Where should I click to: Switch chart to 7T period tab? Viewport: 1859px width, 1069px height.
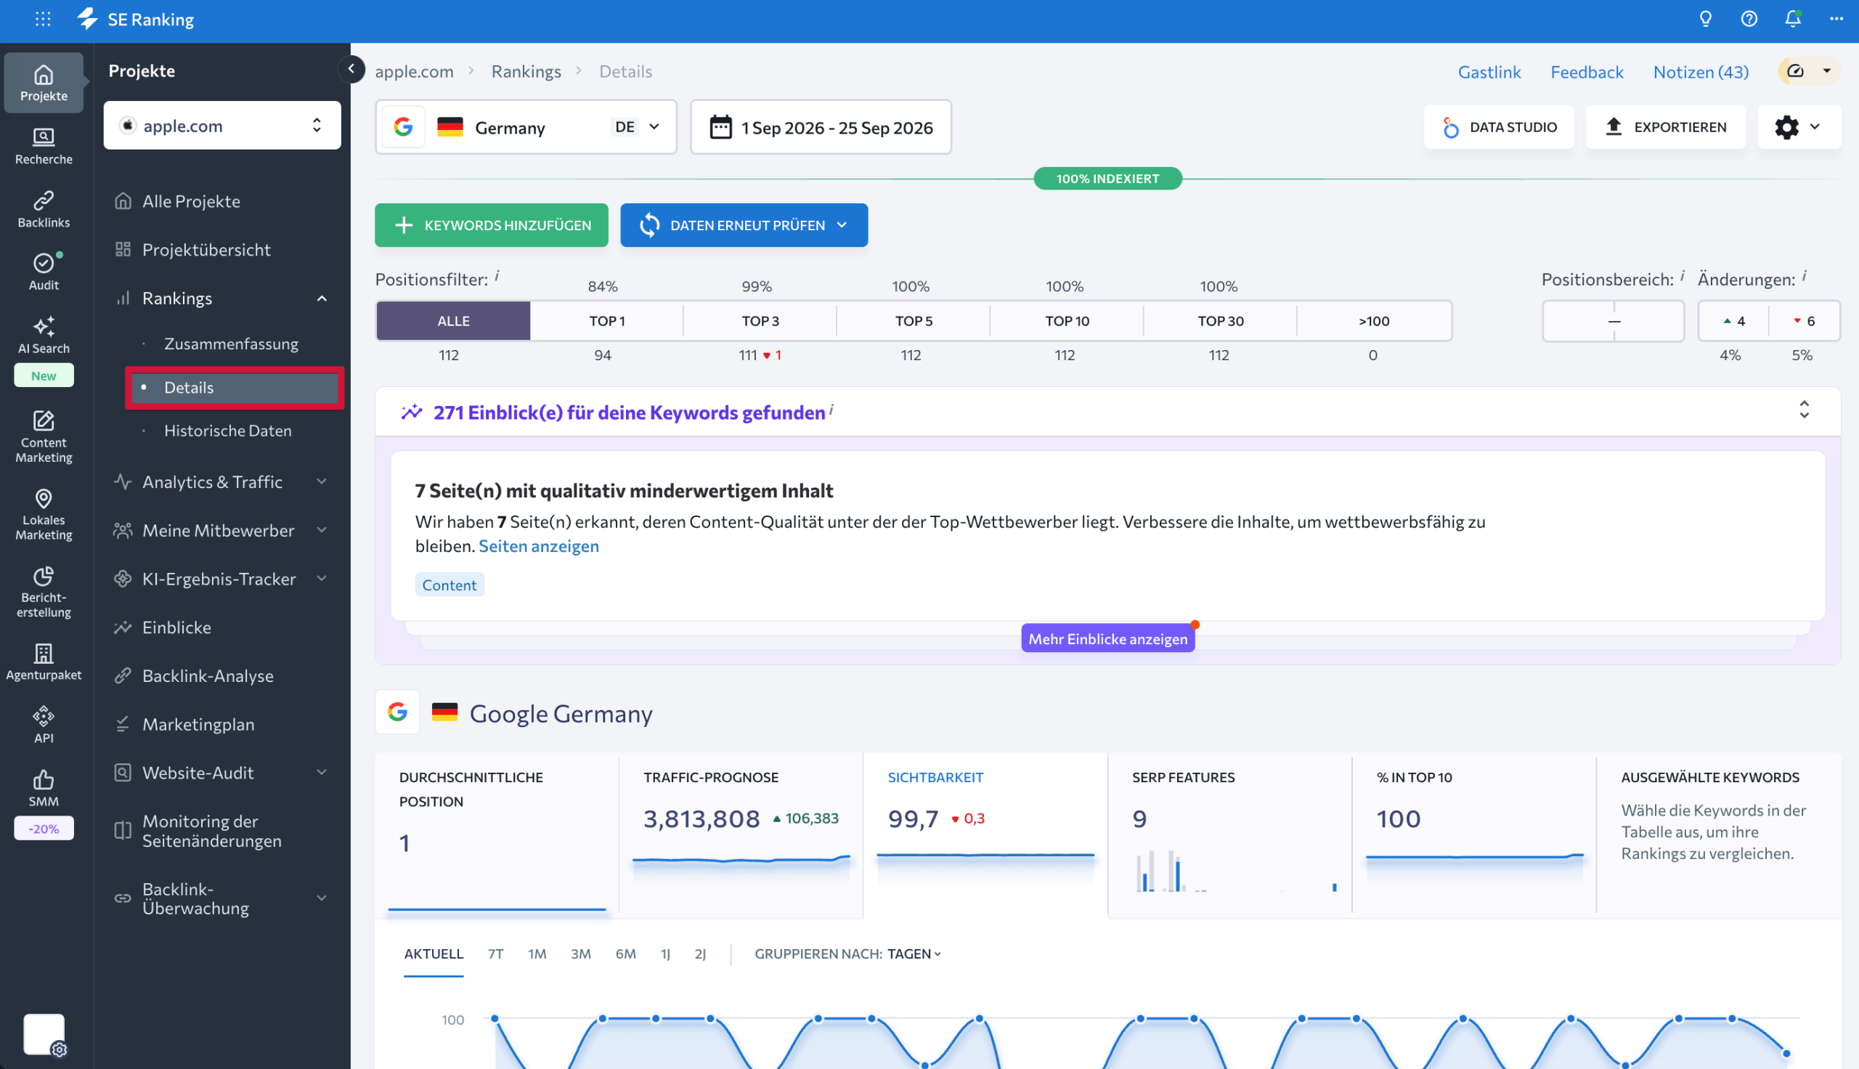495,954
